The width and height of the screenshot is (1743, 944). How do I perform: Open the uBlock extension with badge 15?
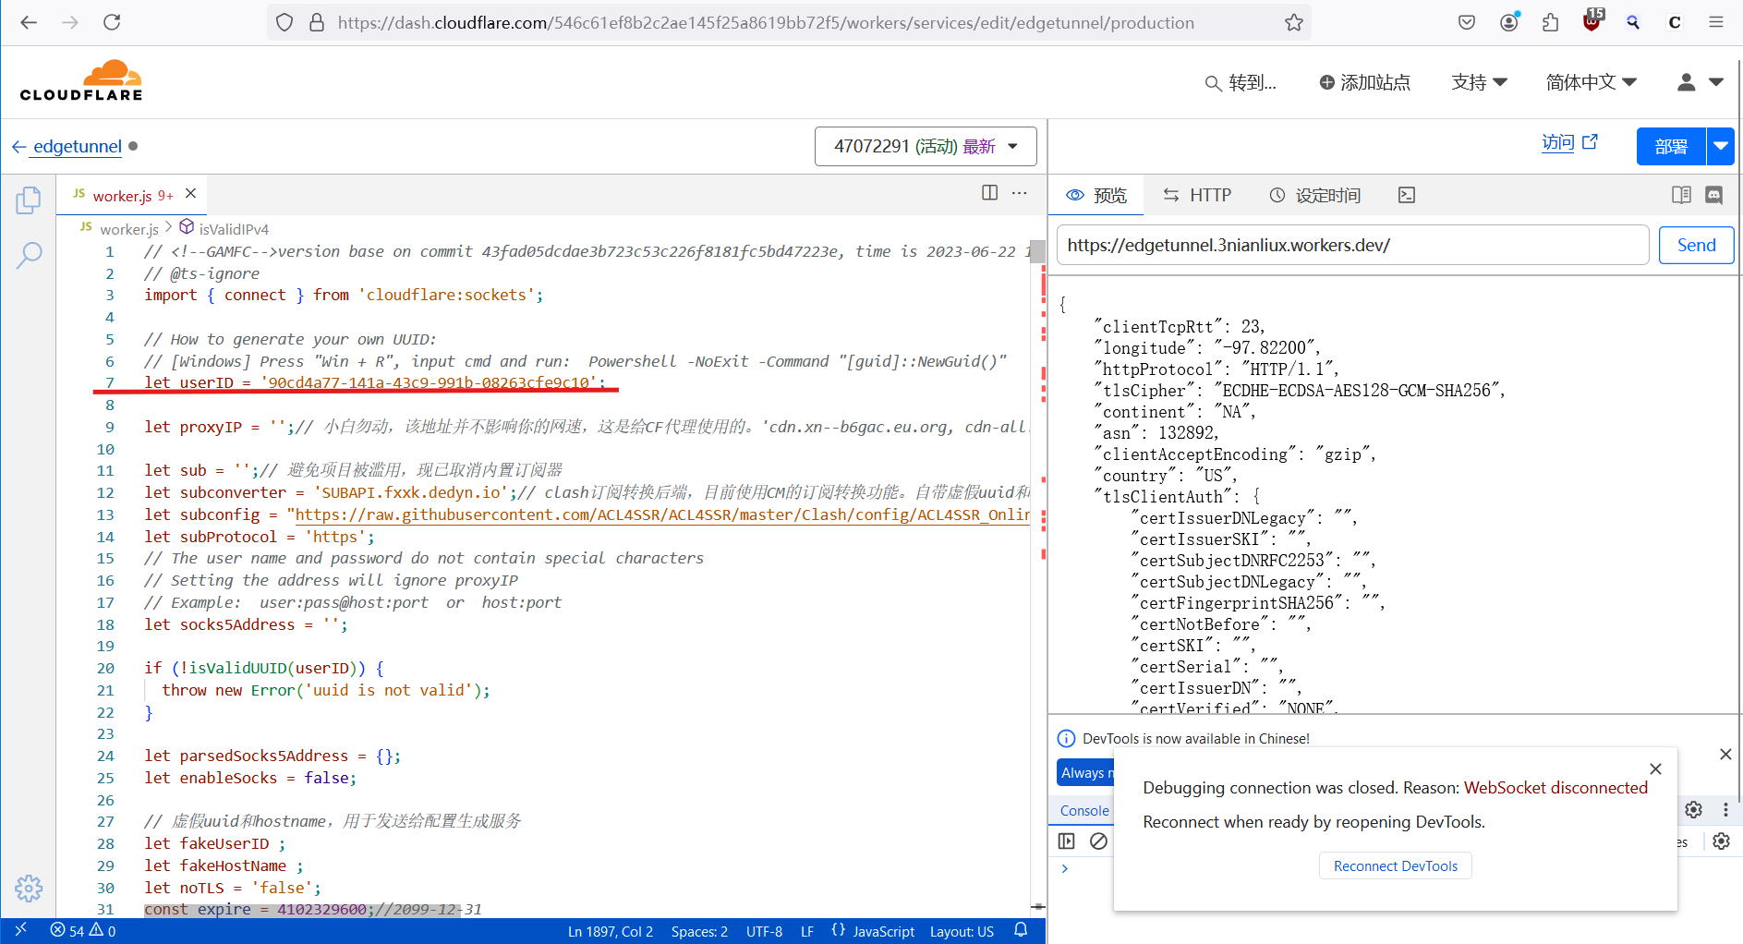coord(1592,21)
